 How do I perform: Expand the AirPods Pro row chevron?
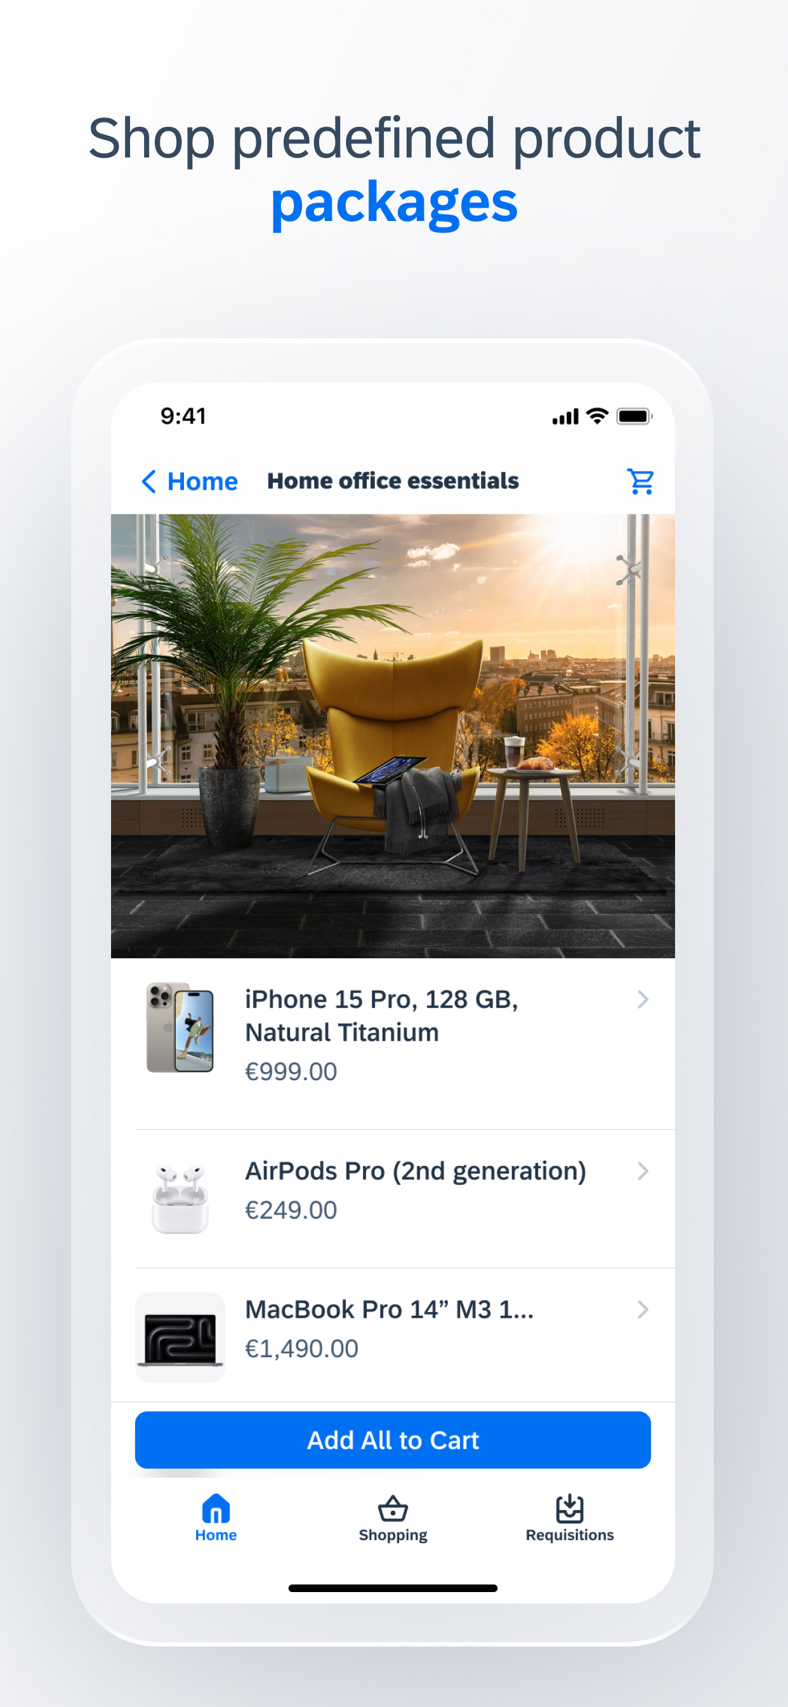[x=642, y=1171]
